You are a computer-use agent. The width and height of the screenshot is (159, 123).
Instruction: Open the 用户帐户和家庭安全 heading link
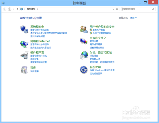pos(102,27)
